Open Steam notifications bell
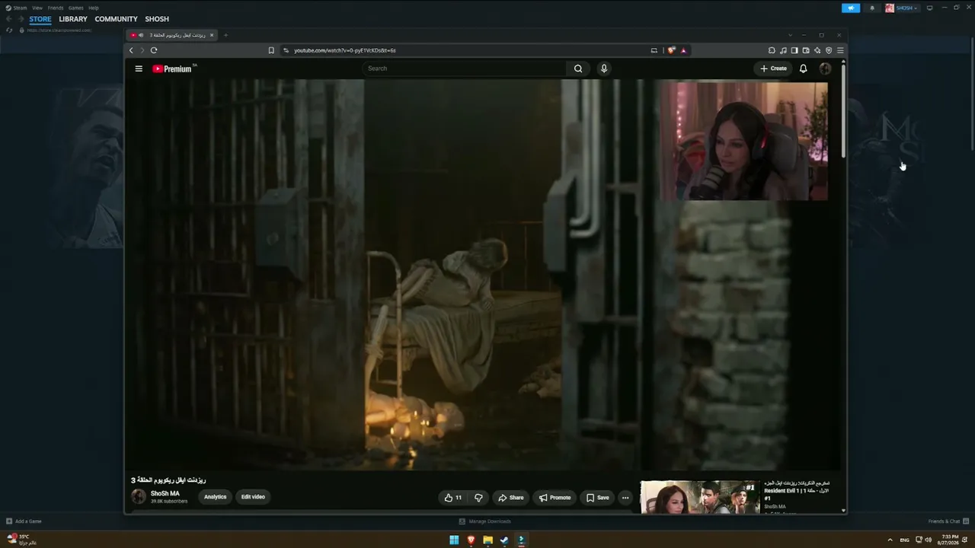 pos(872,8)
